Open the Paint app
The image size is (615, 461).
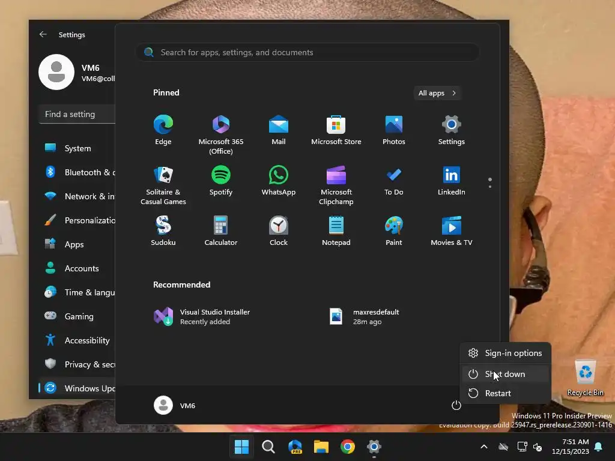click(x=394, y=231)
